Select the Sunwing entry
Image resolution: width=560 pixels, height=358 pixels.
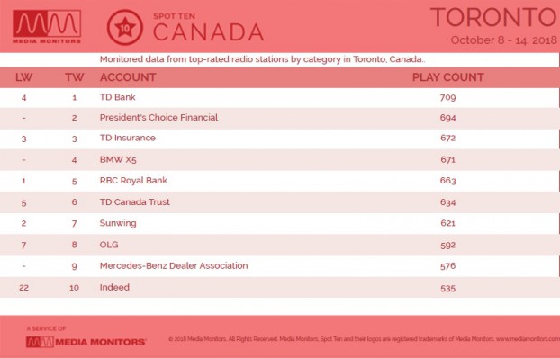118,223
